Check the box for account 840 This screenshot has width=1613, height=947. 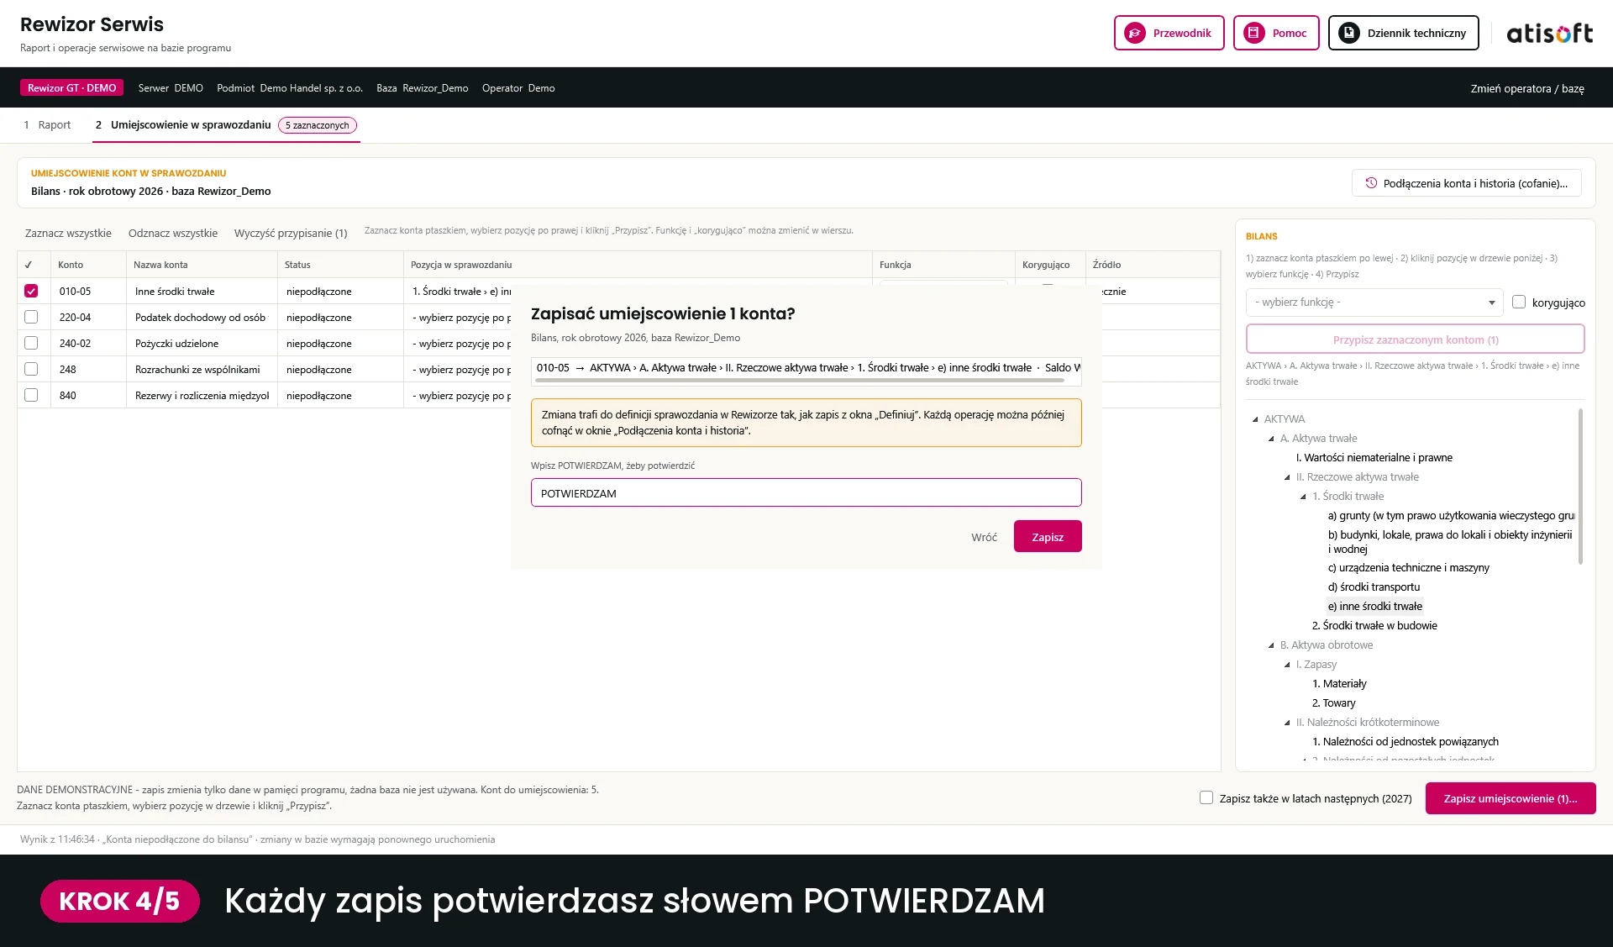[x=31, y=395]
